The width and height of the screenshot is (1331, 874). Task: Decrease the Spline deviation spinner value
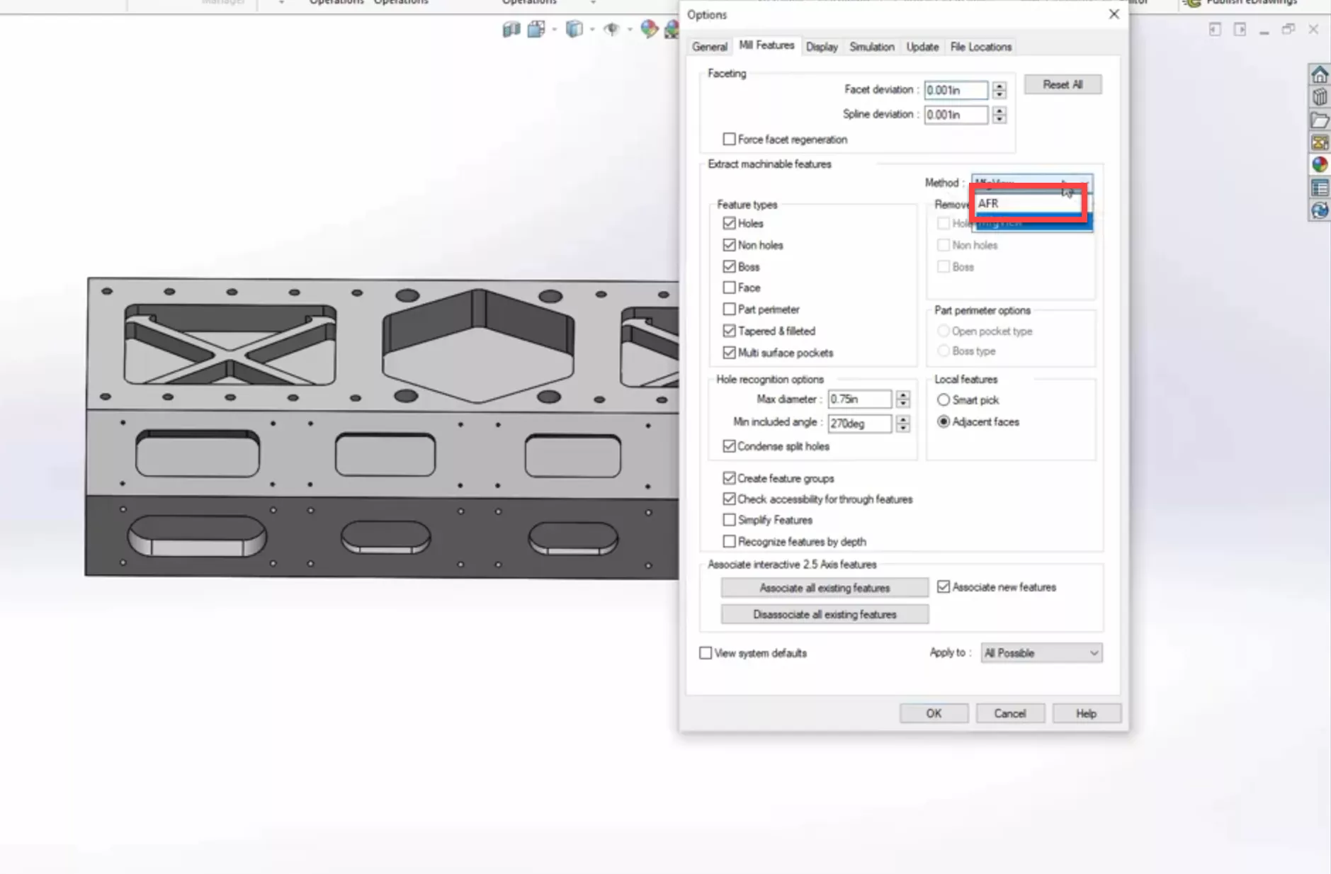point(999,119)
